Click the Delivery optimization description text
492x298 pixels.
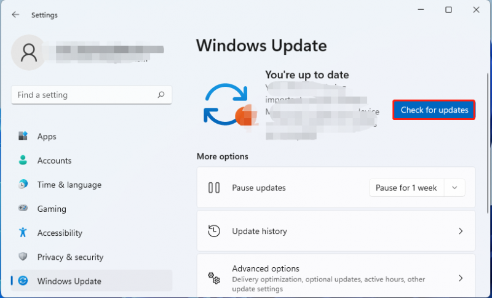click(x=328, y=284)
